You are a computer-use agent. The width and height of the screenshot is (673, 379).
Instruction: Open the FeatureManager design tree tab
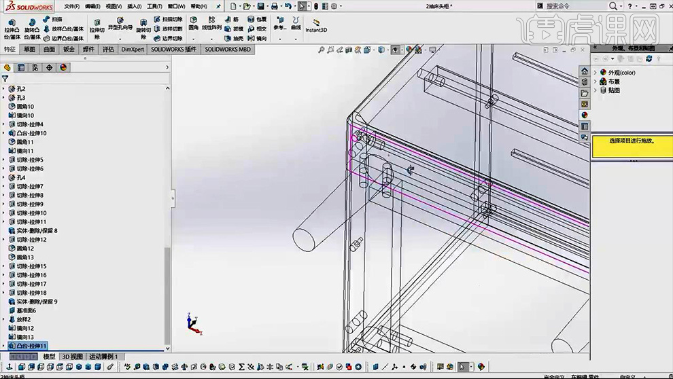pyautogui.click(x=7, y=67)
